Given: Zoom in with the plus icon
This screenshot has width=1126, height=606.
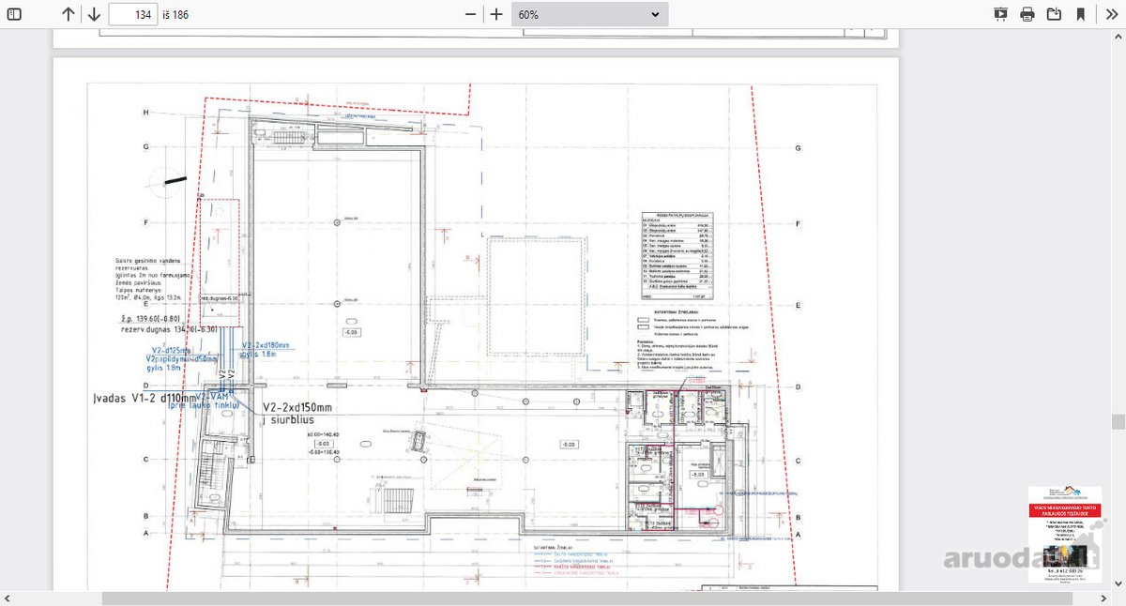Looking at the screenshot, I should [x=496, y=14].
